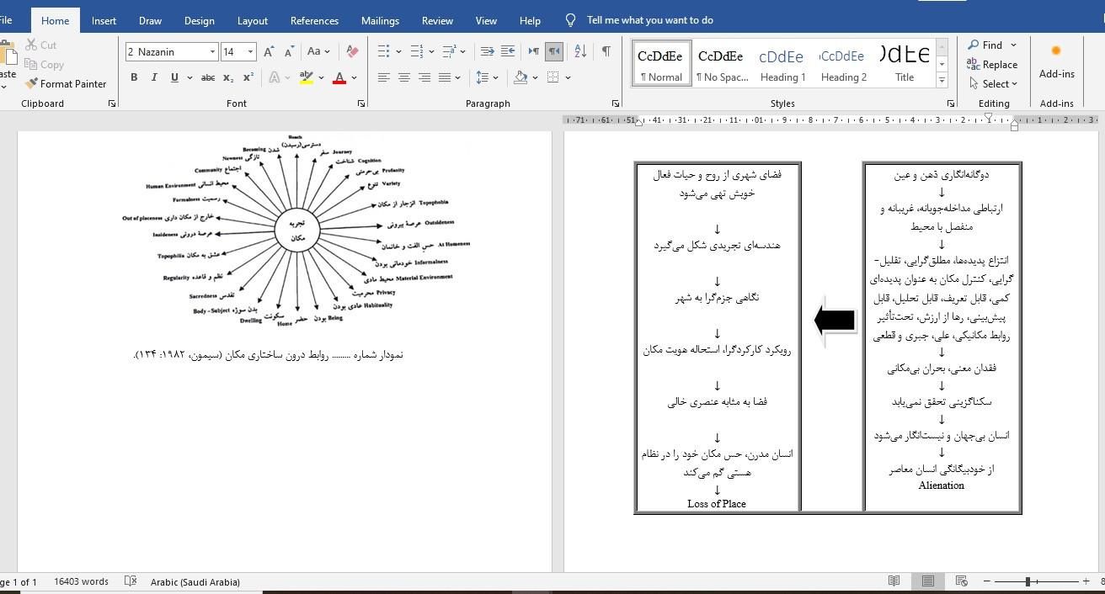Click the Replace button
The height and width of the screenshot is (594, 1105).
[992, 65]
